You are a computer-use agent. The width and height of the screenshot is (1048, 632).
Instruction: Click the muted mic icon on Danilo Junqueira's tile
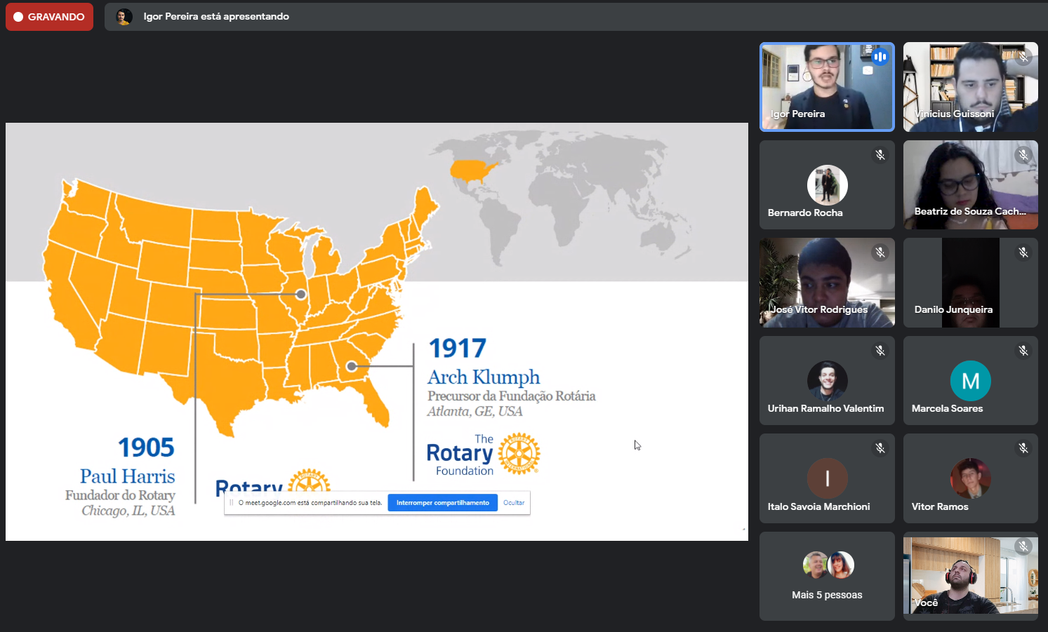tap(1023, 253)
